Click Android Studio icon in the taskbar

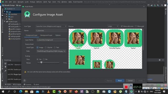pyautogui.click(x=132, y=92)
